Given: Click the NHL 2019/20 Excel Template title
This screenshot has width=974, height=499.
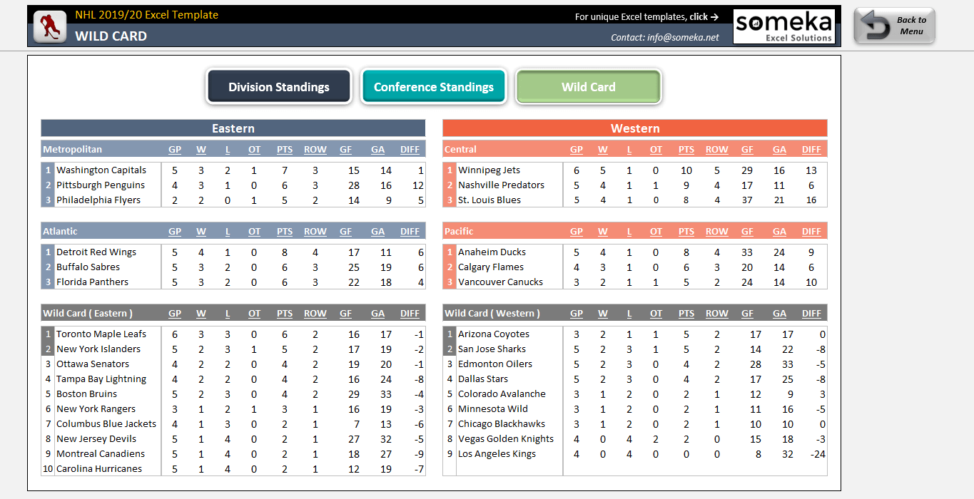Looking at the screenshot, I should pyautogui.click(x=147, y=15).
